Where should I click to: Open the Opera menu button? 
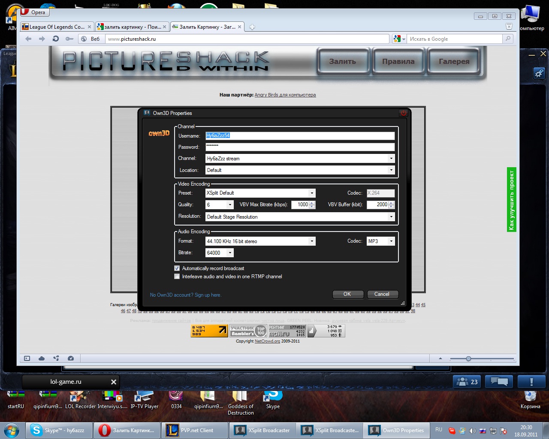pyautogui.click(x=34, y=12)
